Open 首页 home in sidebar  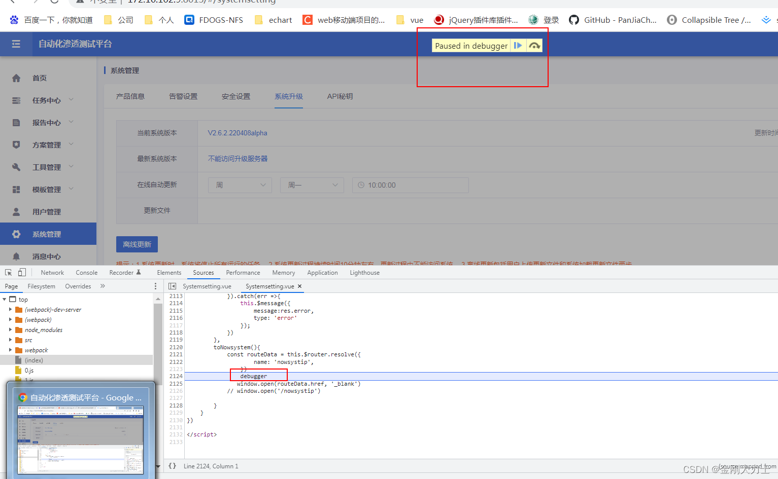point(39,78)
